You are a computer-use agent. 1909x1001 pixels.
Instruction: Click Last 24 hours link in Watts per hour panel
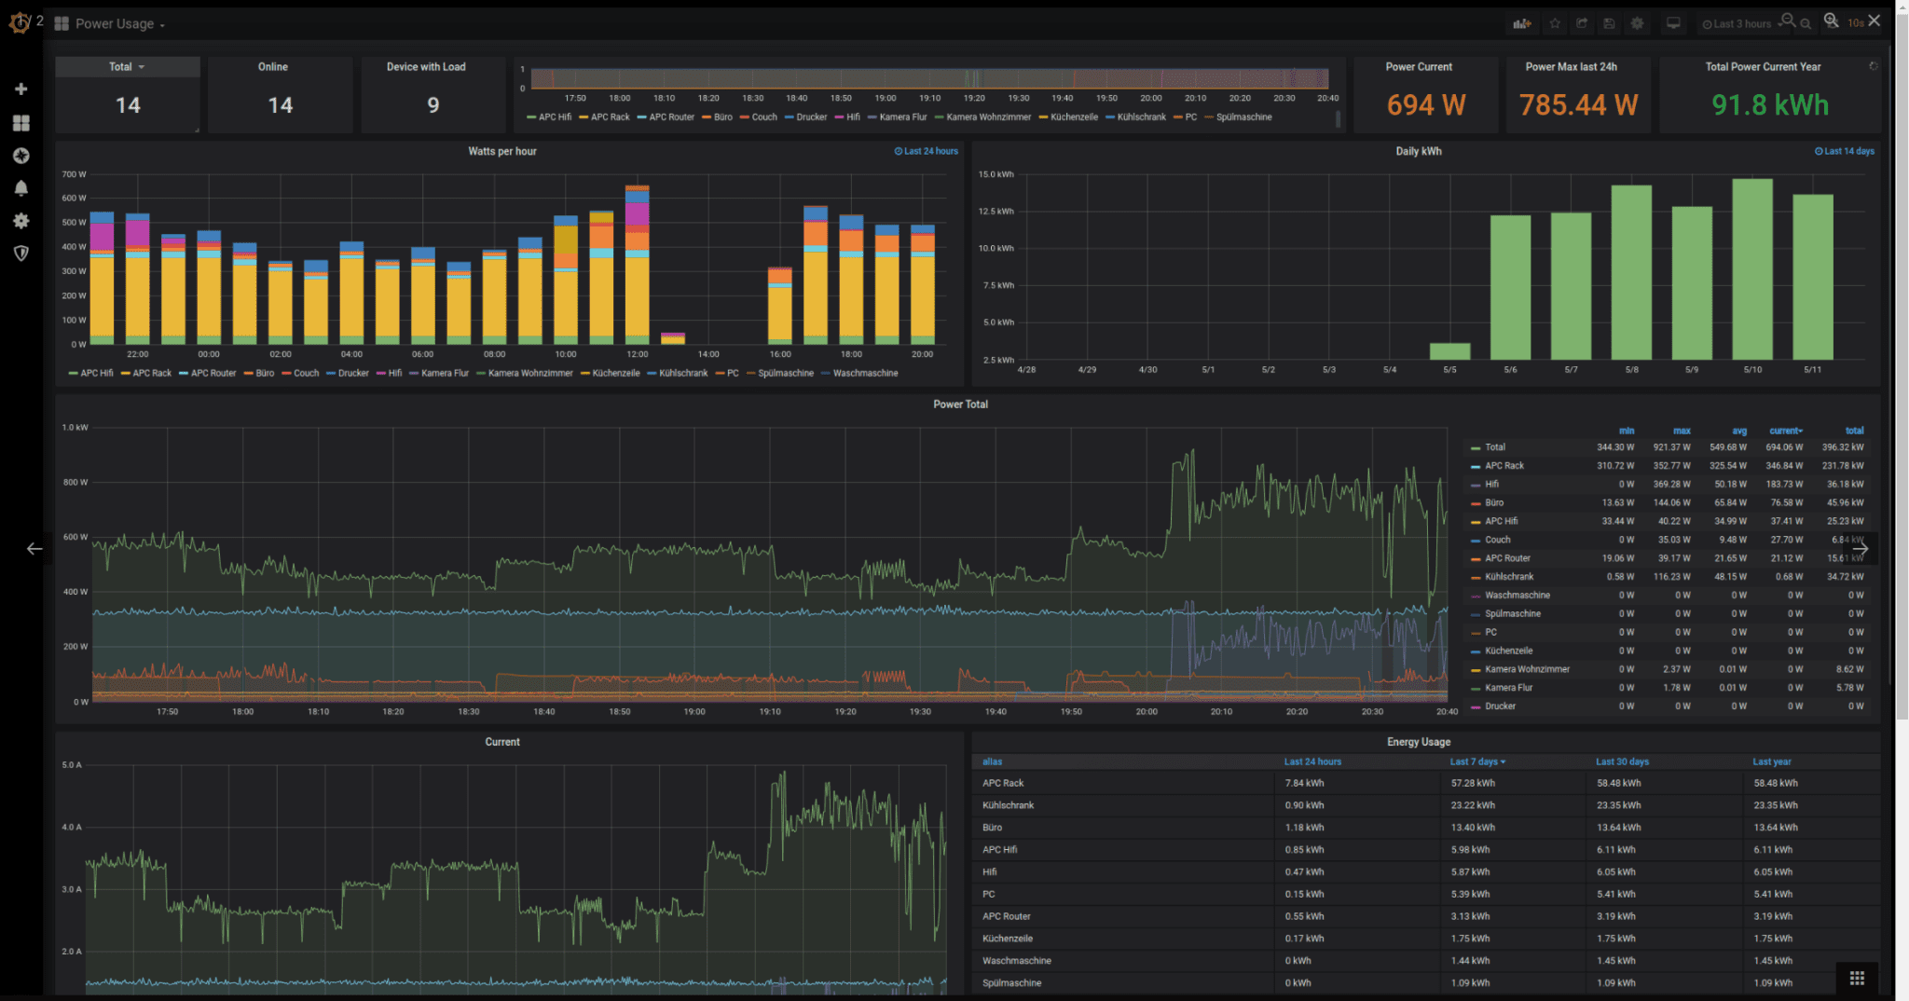click(925, 150)
